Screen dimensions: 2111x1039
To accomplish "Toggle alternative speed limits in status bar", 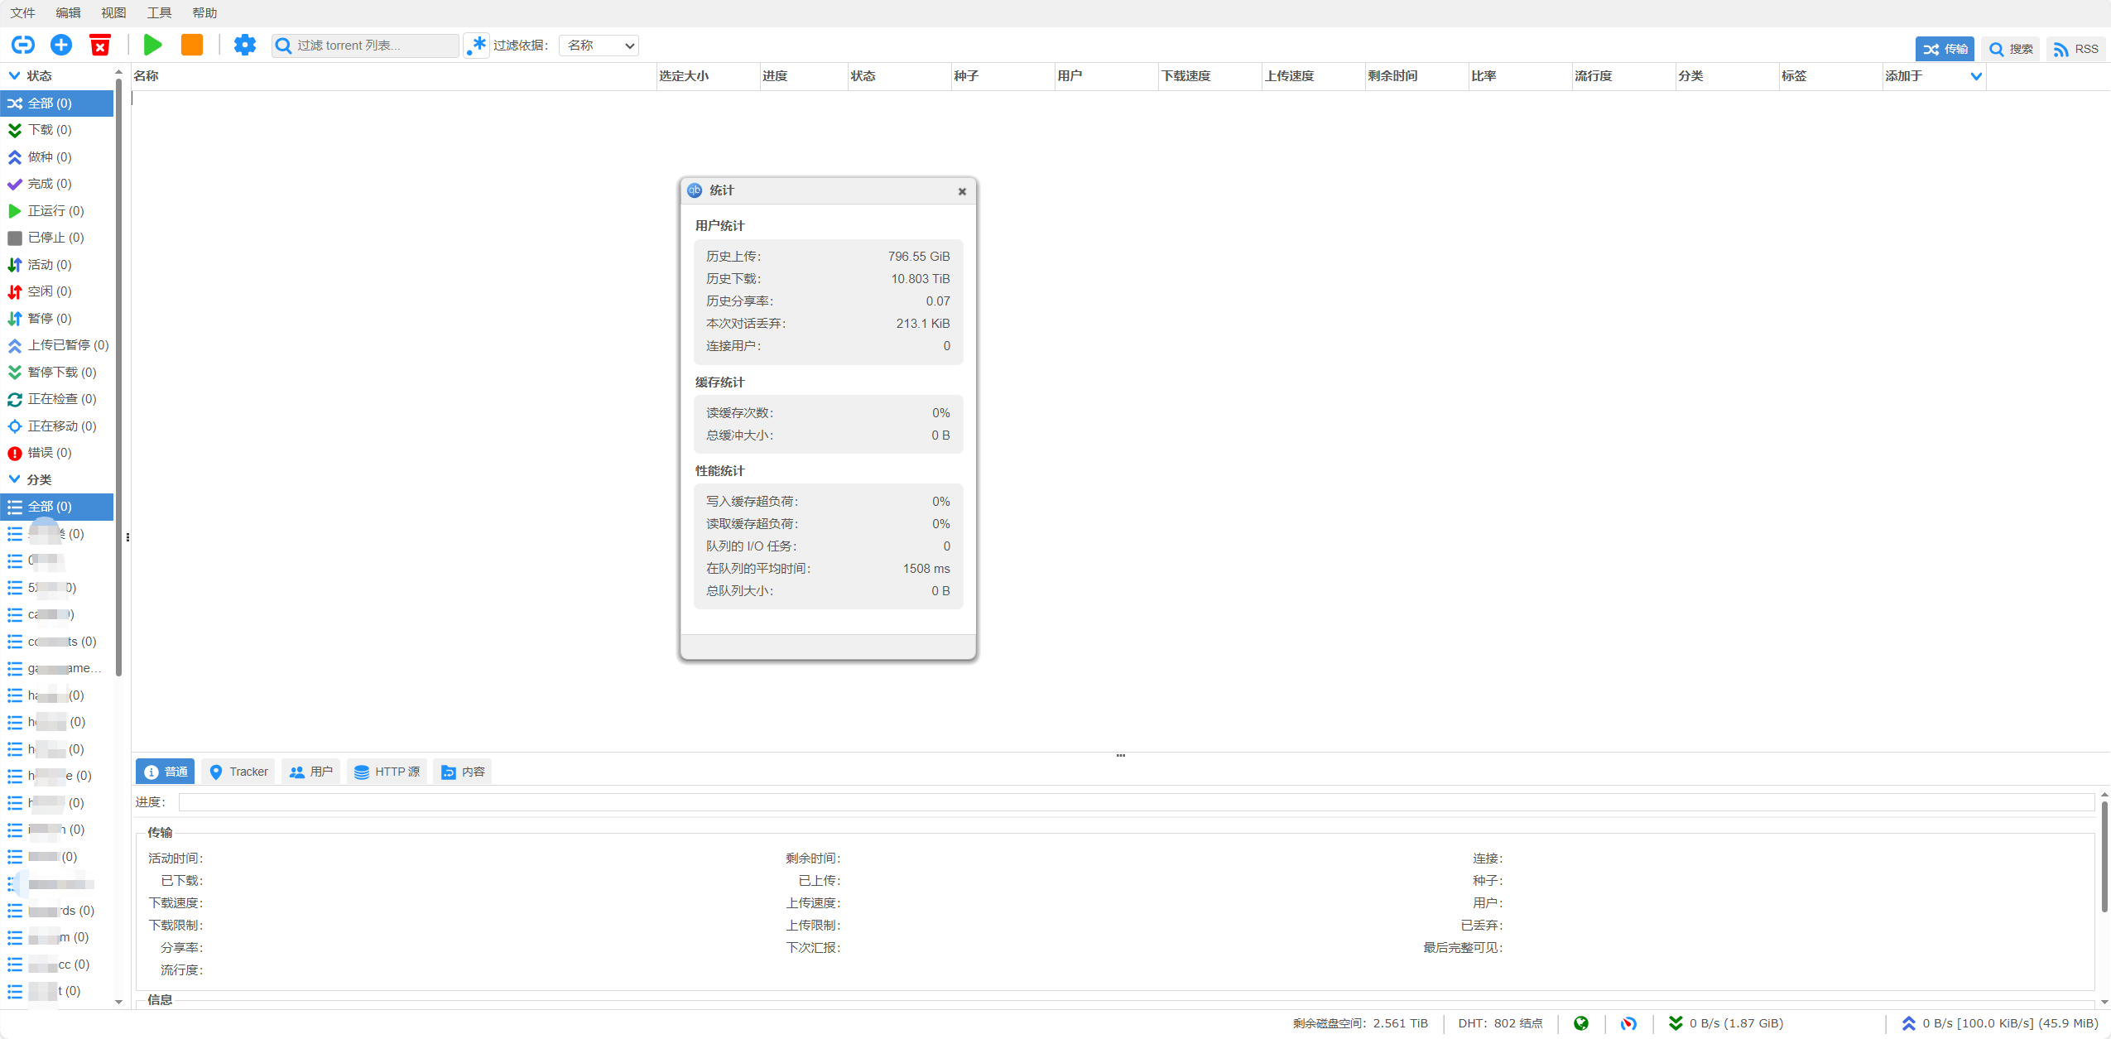I will (1629, 1023).
